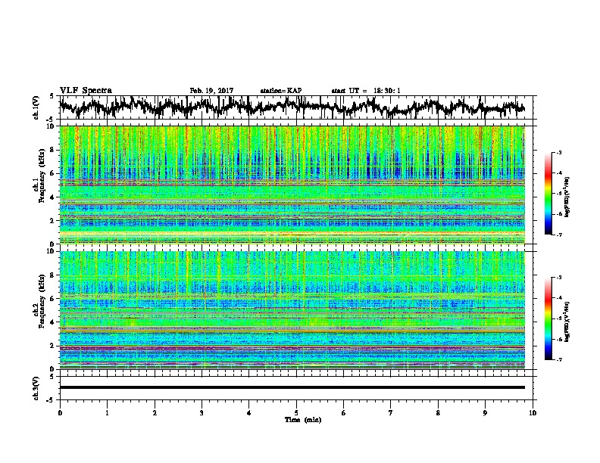Viewport: 600px width, 463px height.
Task: Click time axis tick label "1"
Action: click(107, 413)
